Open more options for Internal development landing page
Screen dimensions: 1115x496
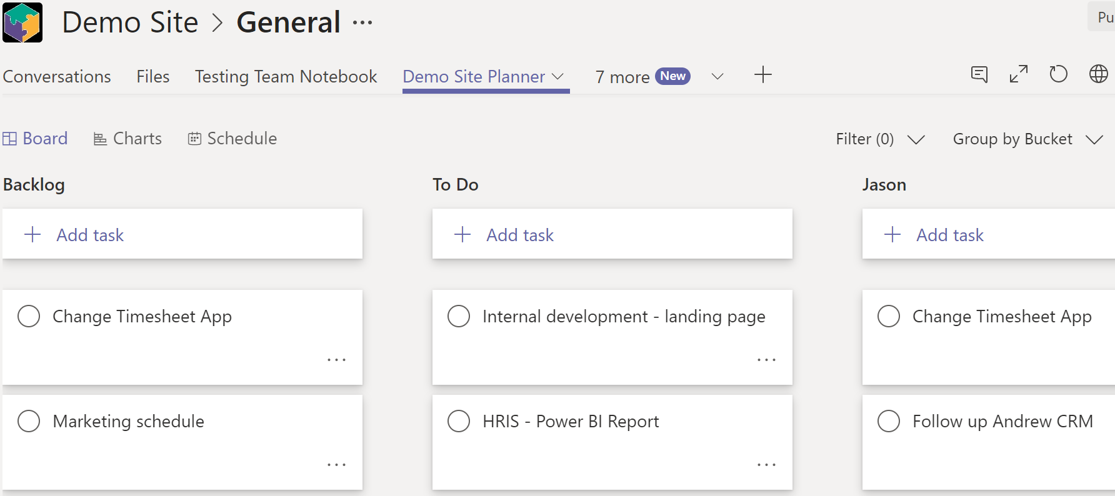766,360
